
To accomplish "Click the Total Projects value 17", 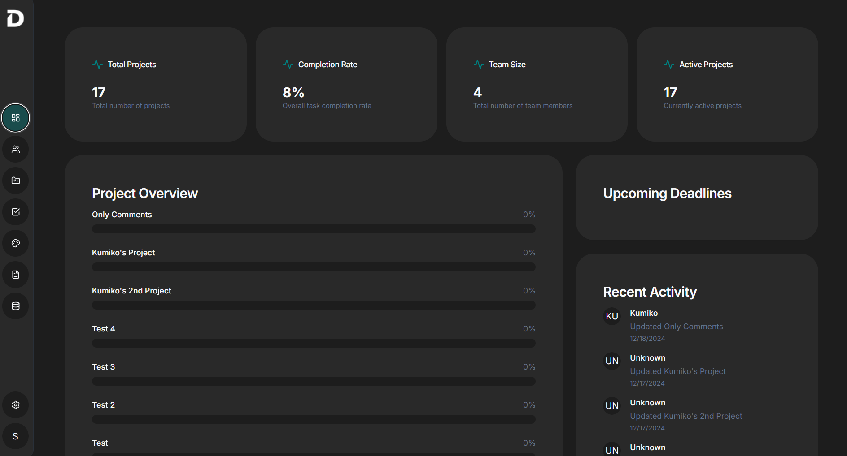I will (99, 92).
